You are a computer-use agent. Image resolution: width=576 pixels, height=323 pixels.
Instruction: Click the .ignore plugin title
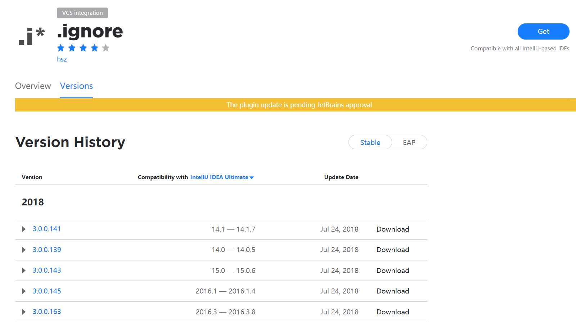coord(90,32)
